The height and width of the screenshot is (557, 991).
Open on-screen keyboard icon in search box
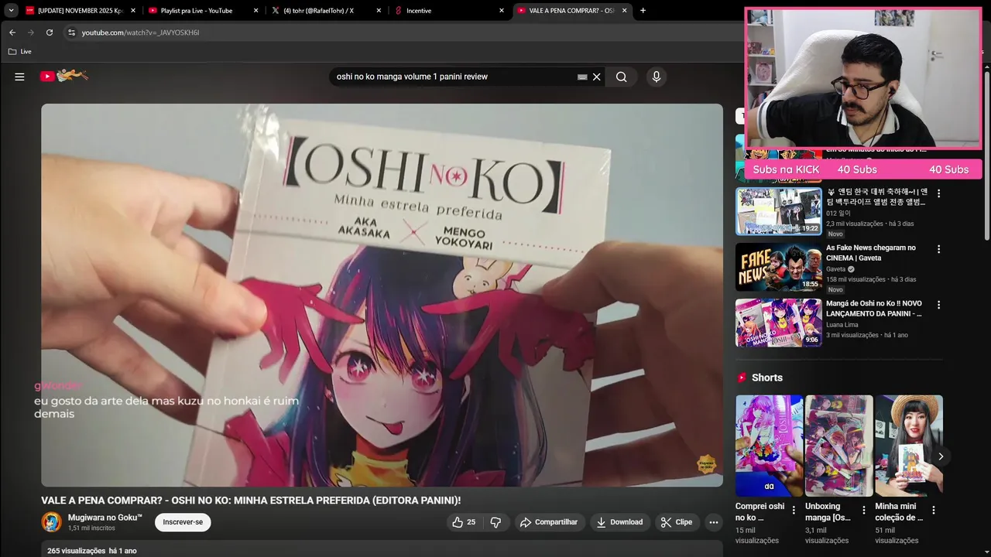tap(582, 77)
